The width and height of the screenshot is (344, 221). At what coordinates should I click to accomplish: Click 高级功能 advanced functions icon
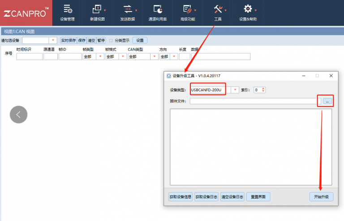[x=188, y=12]
